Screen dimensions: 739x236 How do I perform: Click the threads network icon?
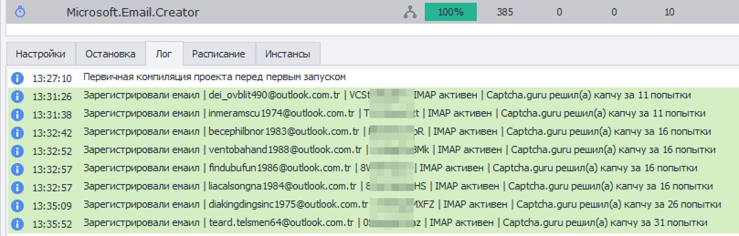[410, 12]
